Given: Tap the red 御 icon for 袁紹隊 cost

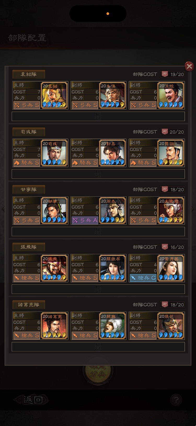Looking at the screenshot, I should tap(164, 74).
